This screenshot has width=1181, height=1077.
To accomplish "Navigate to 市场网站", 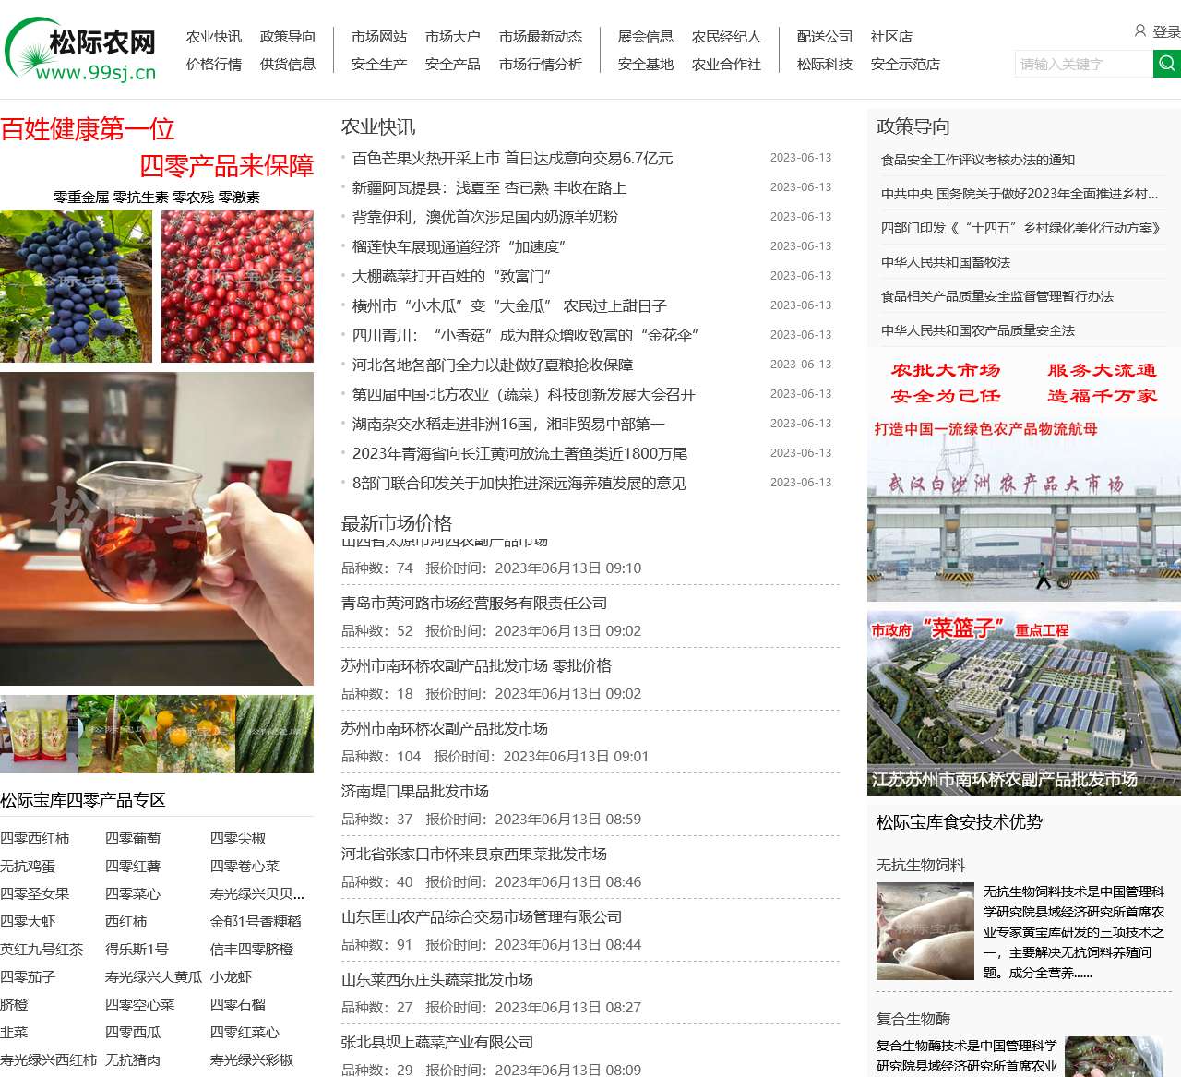I will (x=379, y=37).
